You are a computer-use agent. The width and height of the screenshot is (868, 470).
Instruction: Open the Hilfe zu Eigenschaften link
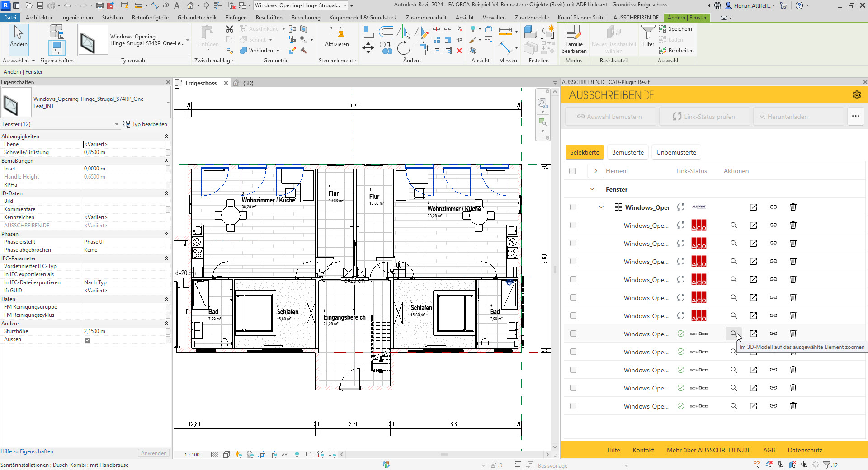pyautogui.click(x=27, y=451)
